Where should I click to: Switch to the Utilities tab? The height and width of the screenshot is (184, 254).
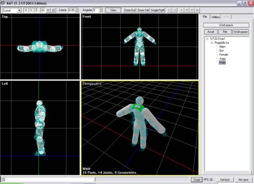tap(216, 17)
